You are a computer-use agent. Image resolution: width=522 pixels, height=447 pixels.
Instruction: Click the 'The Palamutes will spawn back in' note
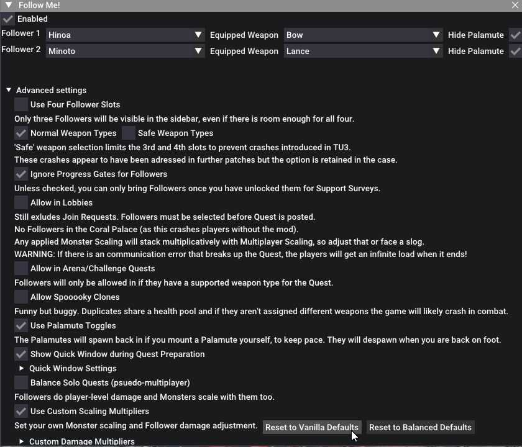257,340
